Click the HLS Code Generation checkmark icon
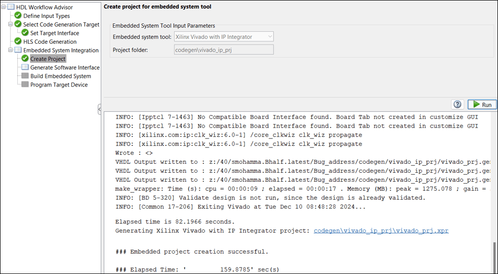The width and height of the screenshot is (498, 274). point(18,42)
